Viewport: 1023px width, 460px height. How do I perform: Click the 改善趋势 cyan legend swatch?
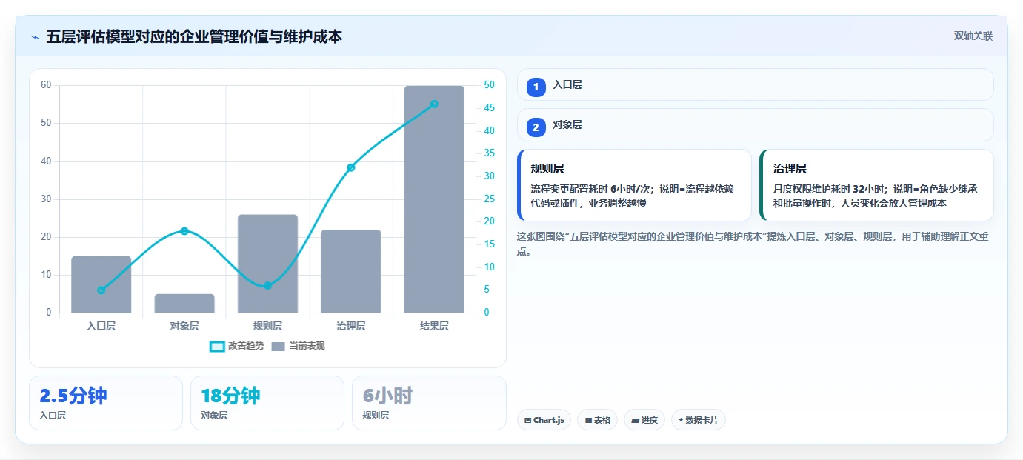217,346
